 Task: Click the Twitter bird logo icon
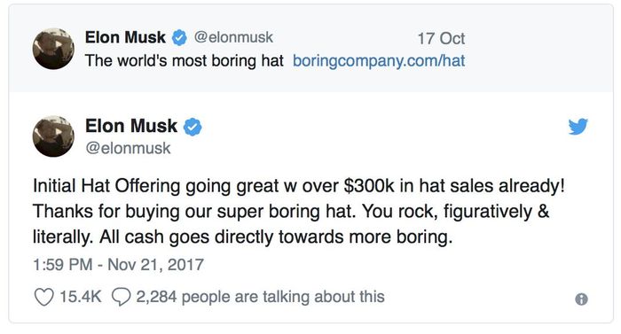pos(578,126)
